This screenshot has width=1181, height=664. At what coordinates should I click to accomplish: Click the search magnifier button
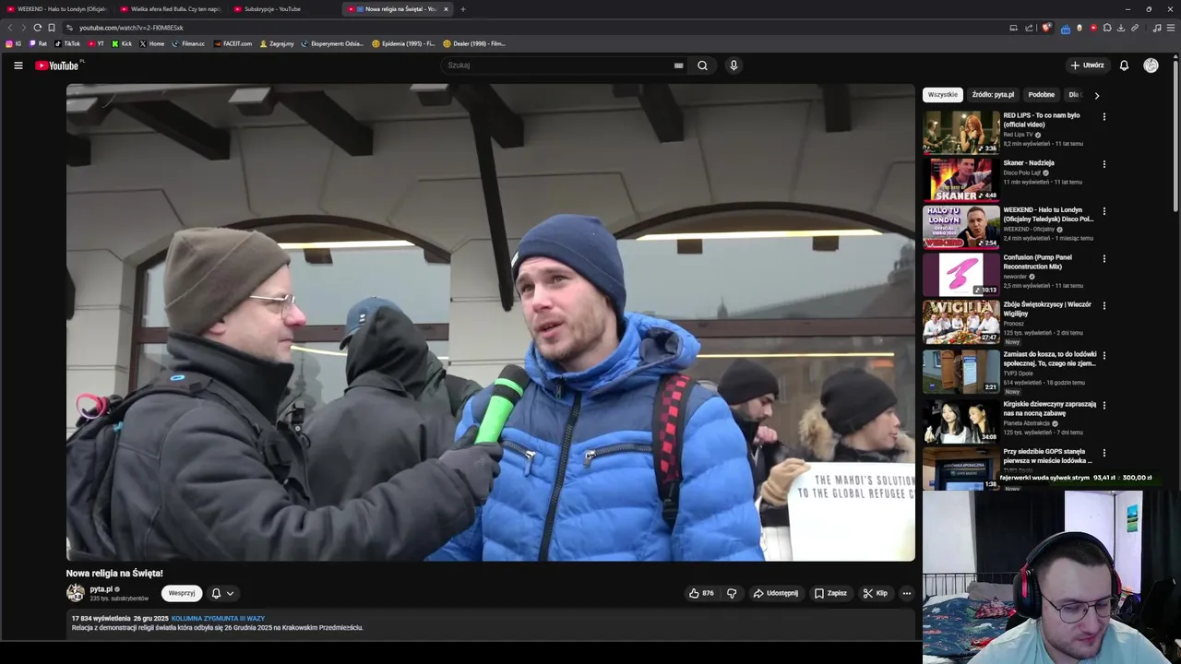702,65
